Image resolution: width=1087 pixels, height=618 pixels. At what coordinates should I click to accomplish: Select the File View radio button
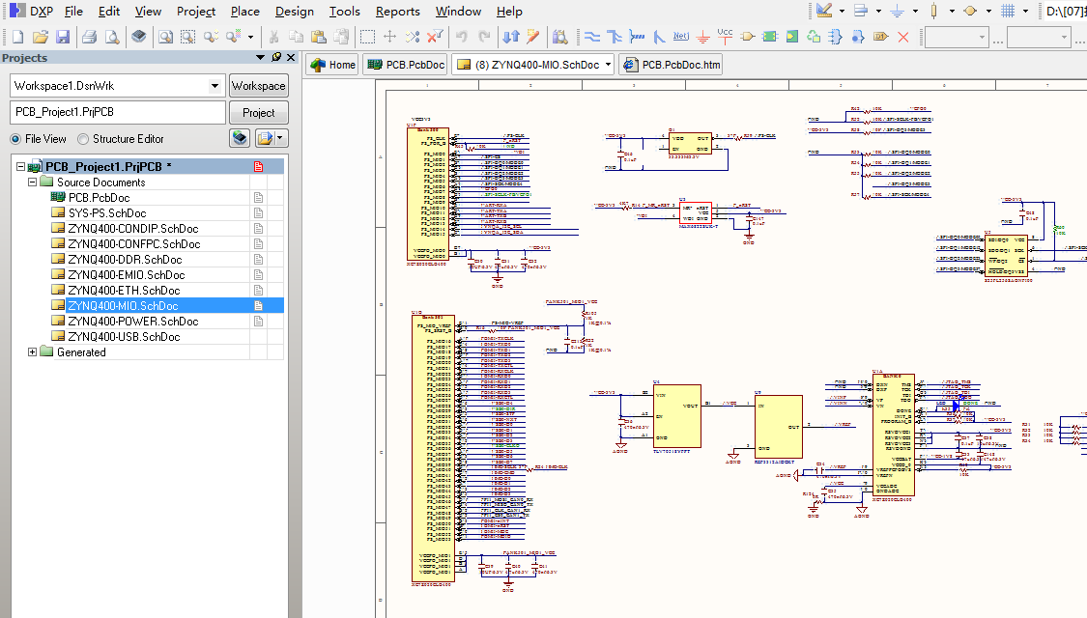point(15,138)
